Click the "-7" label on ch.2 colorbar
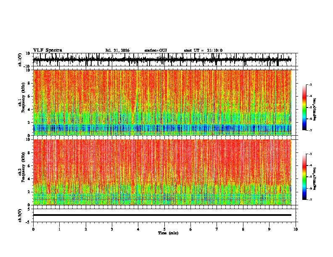Image resolution: width=333 pixels, height=257 pixels. (310, 200)
